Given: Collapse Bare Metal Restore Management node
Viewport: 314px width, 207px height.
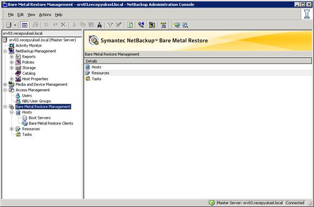Looking at the screenshot, I should click(5, 106).
